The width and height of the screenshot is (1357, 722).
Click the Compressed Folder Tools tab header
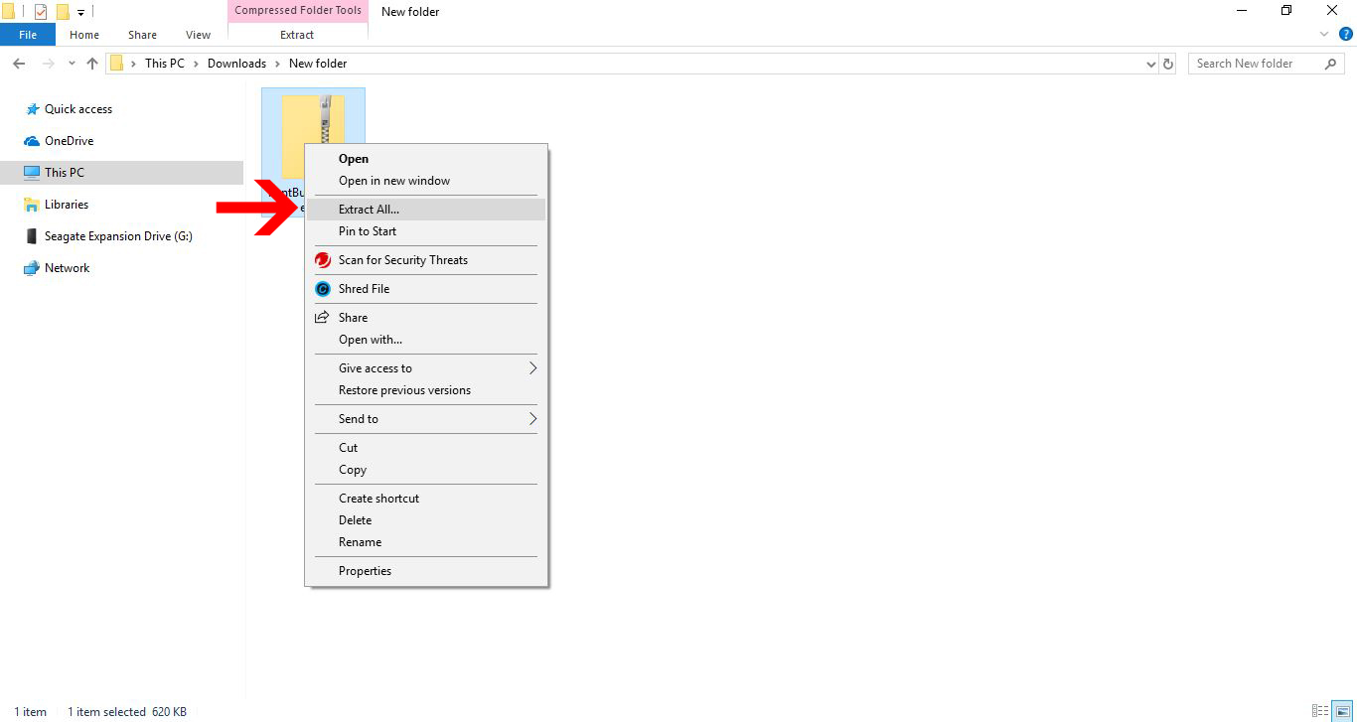(x=298, y=11)
